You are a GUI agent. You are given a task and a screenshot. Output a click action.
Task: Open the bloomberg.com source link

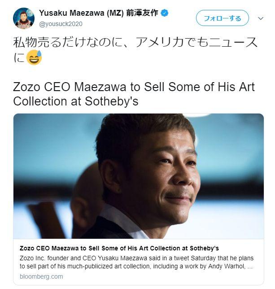(x=41, y=276)
